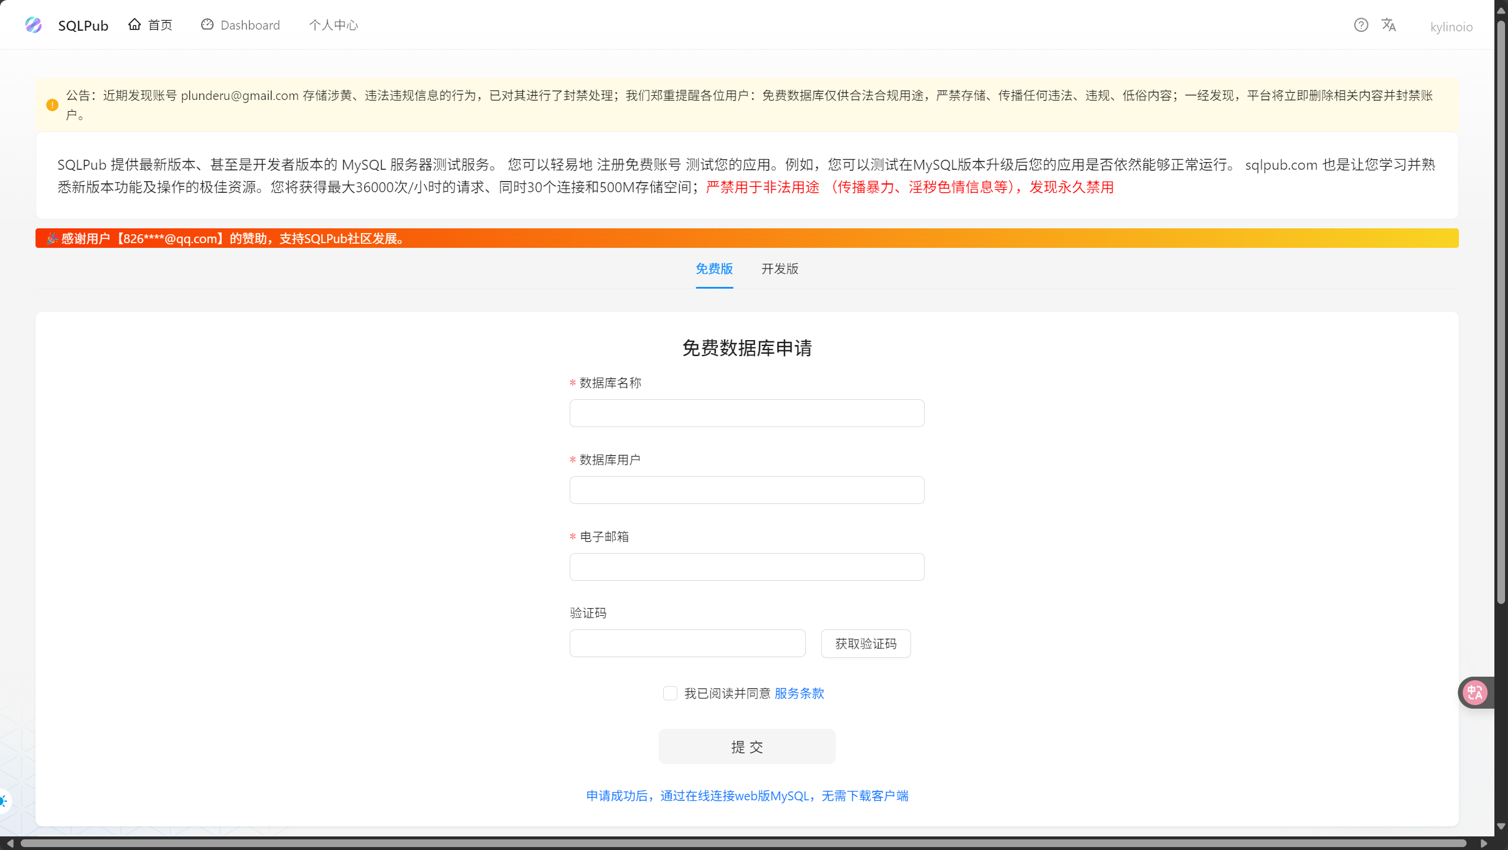Select the 免费版 tab

click(714, 269)
